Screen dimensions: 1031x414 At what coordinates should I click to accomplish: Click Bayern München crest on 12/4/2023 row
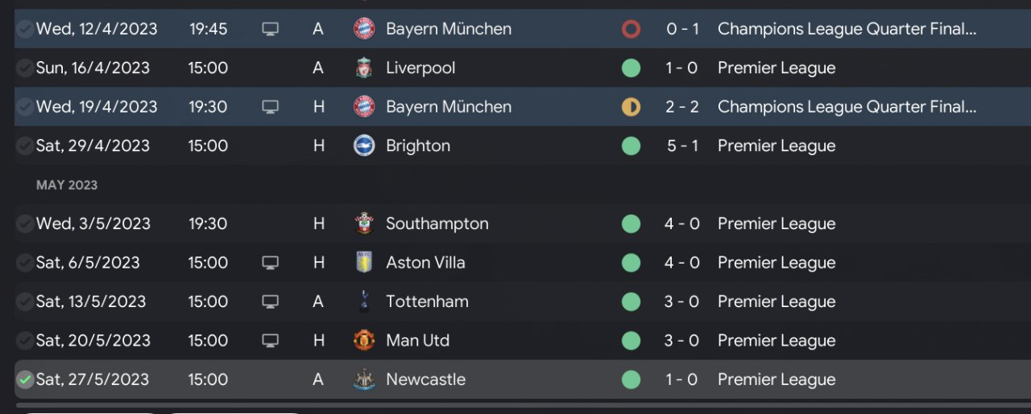364,29
